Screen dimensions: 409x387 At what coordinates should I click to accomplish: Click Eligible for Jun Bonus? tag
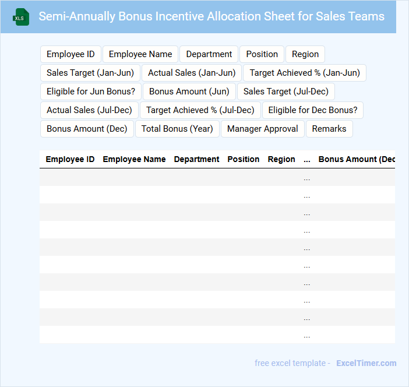(x=91, y=92)
